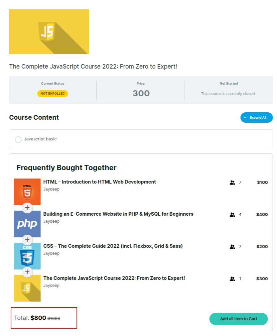Click the chevron icon inside the Expand All button
Viewport: 277px width, 336px height.
click(x=245, y=118)
